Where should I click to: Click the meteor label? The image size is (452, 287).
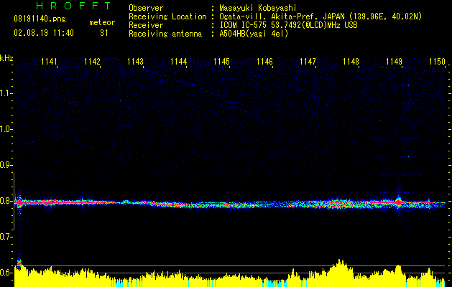click(x=102, y=22)
